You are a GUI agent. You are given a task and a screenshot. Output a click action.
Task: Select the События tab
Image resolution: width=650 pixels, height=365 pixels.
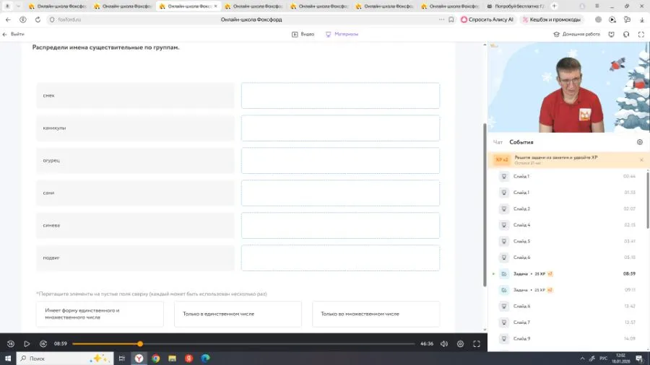pyautogui.click(x=521, y=142)
